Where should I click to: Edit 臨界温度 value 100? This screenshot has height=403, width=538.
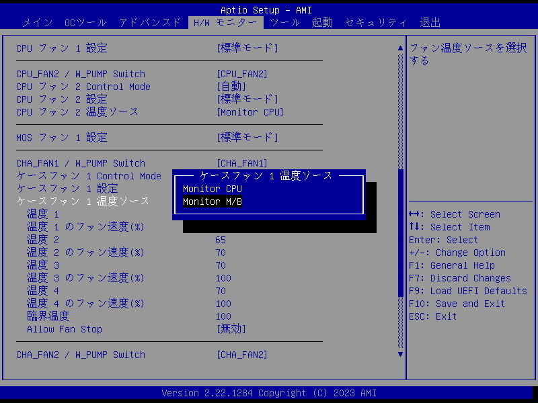[223, 316]
